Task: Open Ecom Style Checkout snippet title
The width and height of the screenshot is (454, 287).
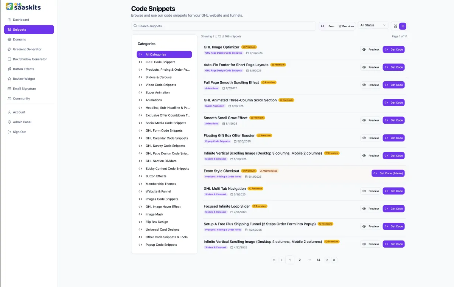Action: point(221,171)
